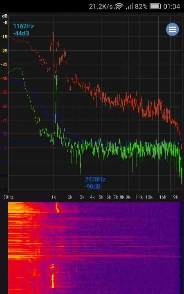Tap the -45 dB axis label
Viewport: 184px width, 294px height.
4,78
